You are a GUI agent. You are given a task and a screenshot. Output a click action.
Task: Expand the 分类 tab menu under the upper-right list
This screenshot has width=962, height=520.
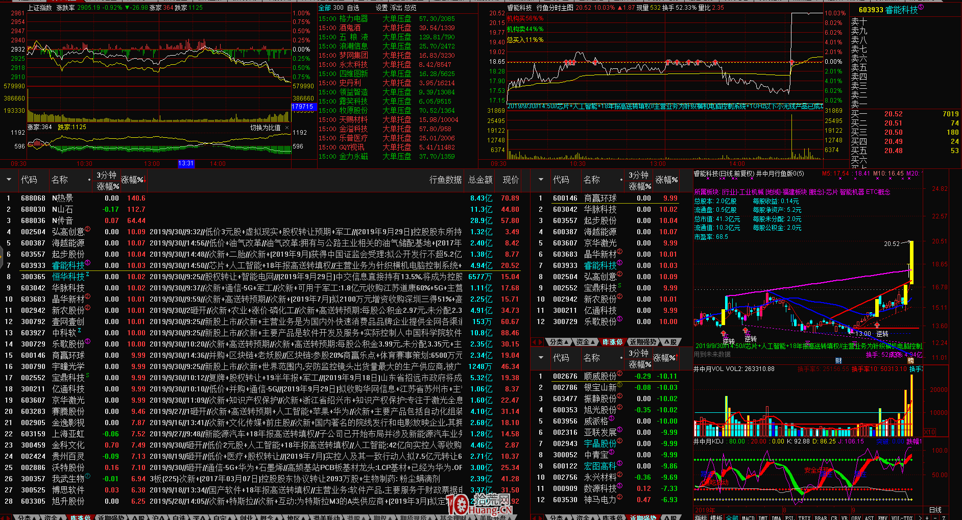pos(559,342)
